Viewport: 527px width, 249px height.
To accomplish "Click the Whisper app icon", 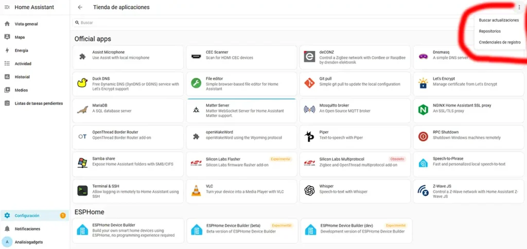I will [x=309, y=191].
